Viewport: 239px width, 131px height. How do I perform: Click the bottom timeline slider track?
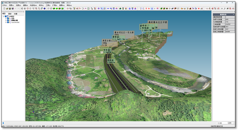pos(108,123)
